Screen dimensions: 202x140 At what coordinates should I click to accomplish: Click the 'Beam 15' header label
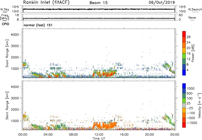[x=98, y=3]
